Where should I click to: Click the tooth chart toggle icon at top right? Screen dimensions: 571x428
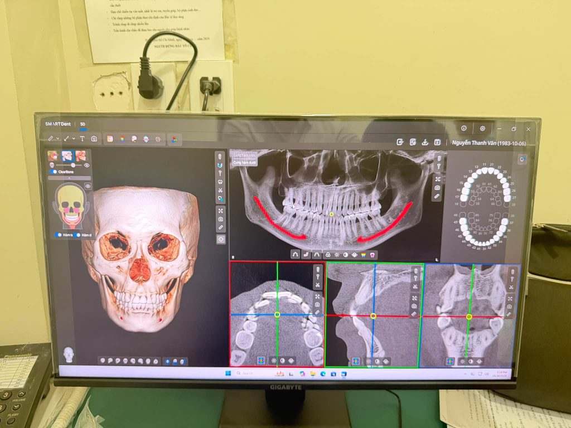coord(522,159)
